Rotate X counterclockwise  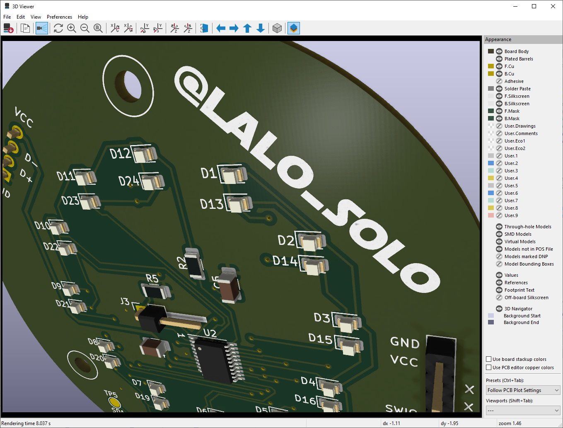[x=128, y=28]
